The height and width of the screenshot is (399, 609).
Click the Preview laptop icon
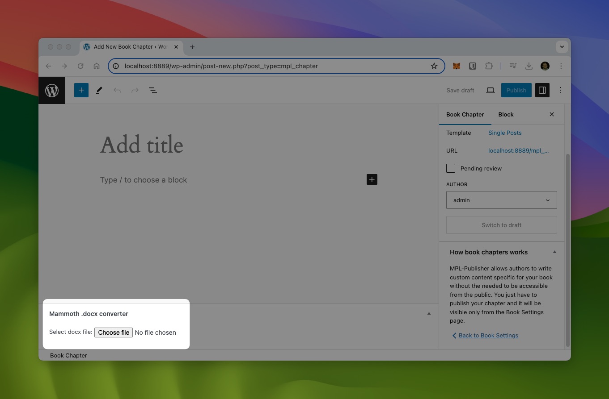tap(491, 90)
